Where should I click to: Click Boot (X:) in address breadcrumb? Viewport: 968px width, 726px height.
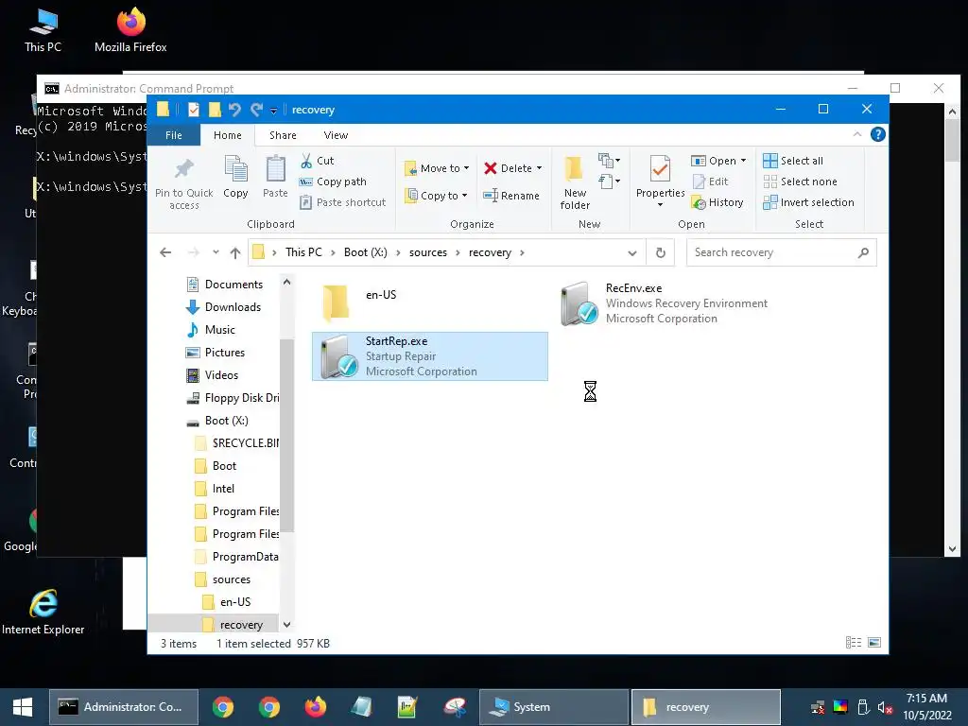click(x=366, y=252)
